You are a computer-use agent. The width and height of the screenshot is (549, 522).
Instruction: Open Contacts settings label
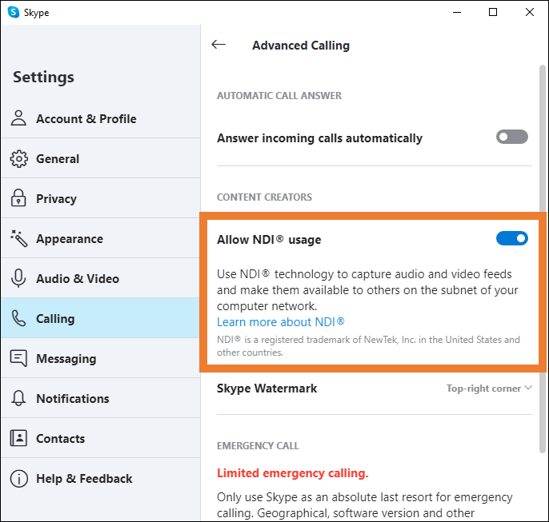pos(61,438)
